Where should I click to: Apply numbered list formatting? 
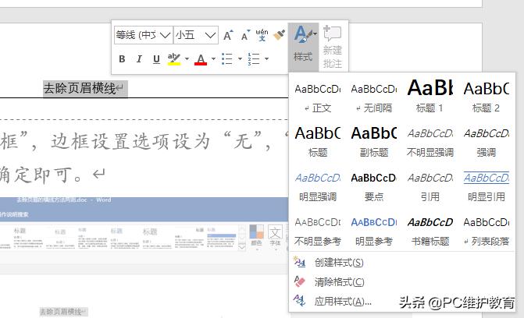[x=254, y=59]
